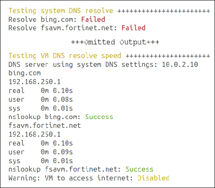Click 'DNS server using system DNS settings' text
The width and height of the screenshot is (215, 188).
tap(83, 65)
